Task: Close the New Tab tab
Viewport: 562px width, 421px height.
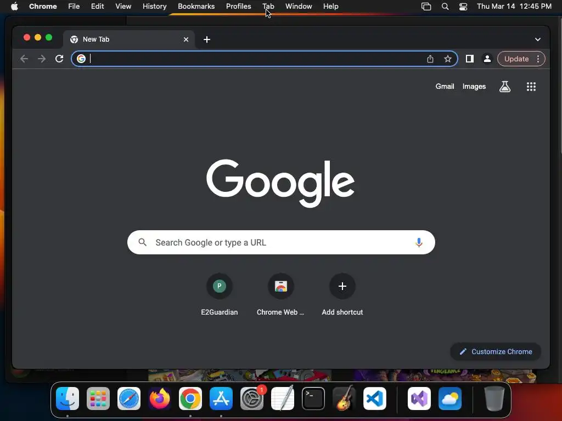Action: point(186,39)
